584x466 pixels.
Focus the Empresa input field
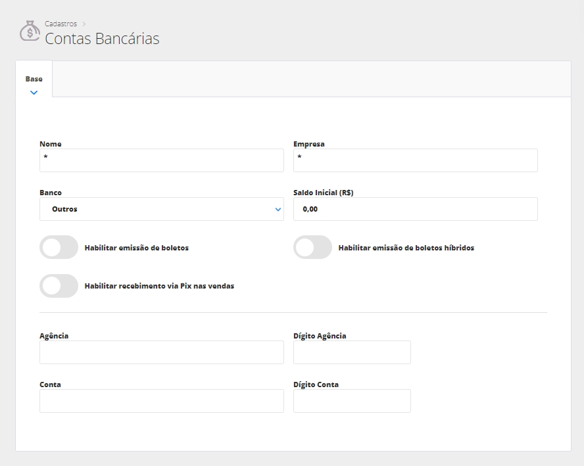coord(415,160)
